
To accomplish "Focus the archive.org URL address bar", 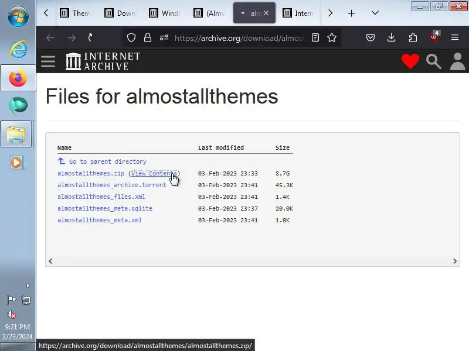I will (239, 38).
